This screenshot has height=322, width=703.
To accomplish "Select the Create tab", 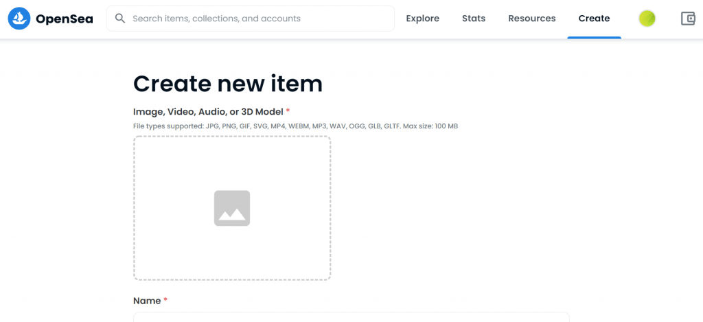I will 594,19.
